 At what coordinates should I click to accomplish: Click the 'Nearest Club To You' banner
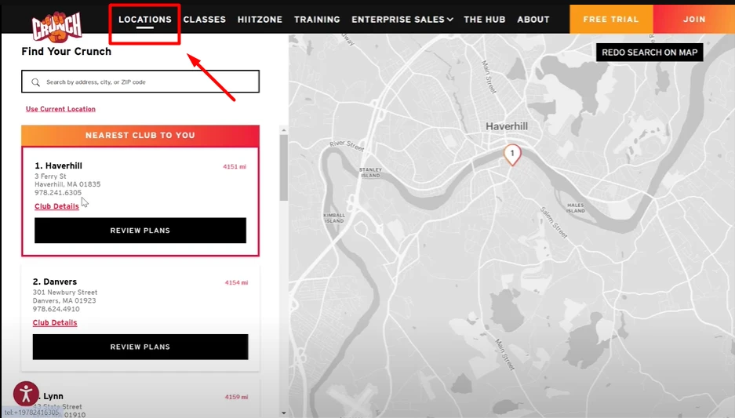click(x=140, y=136)
